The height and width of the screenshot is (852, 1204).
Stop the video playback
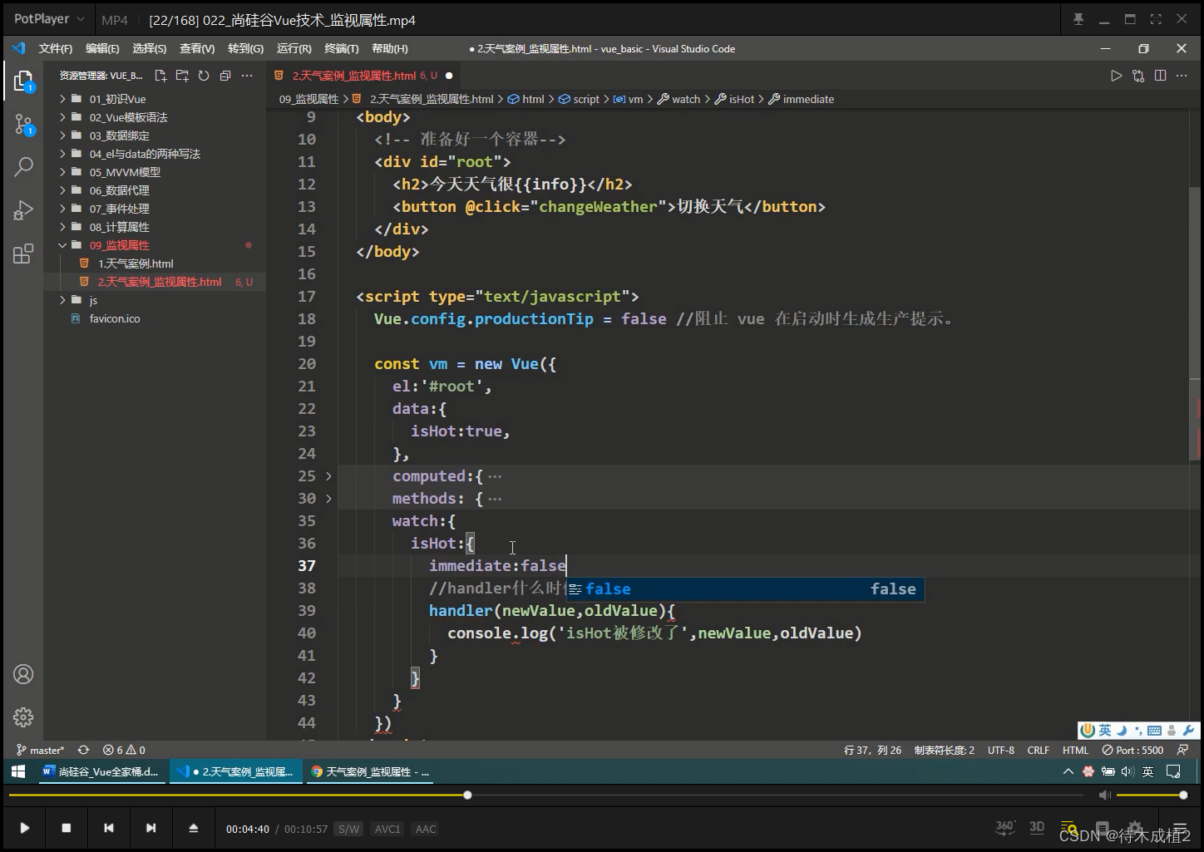[67, 828]
